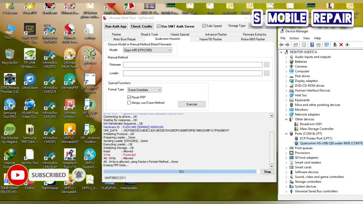Enable Always use Erase Method option
The width and height of the screenshot is (363, 204).
pyautogui.click(x=129, y=103)
